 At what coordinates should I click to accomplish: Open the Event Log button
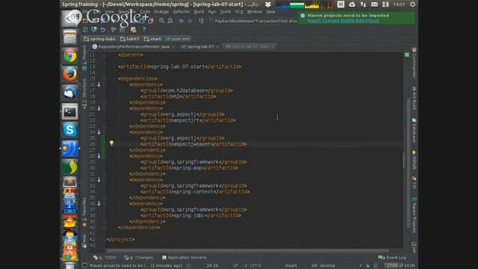coord(392,258)
